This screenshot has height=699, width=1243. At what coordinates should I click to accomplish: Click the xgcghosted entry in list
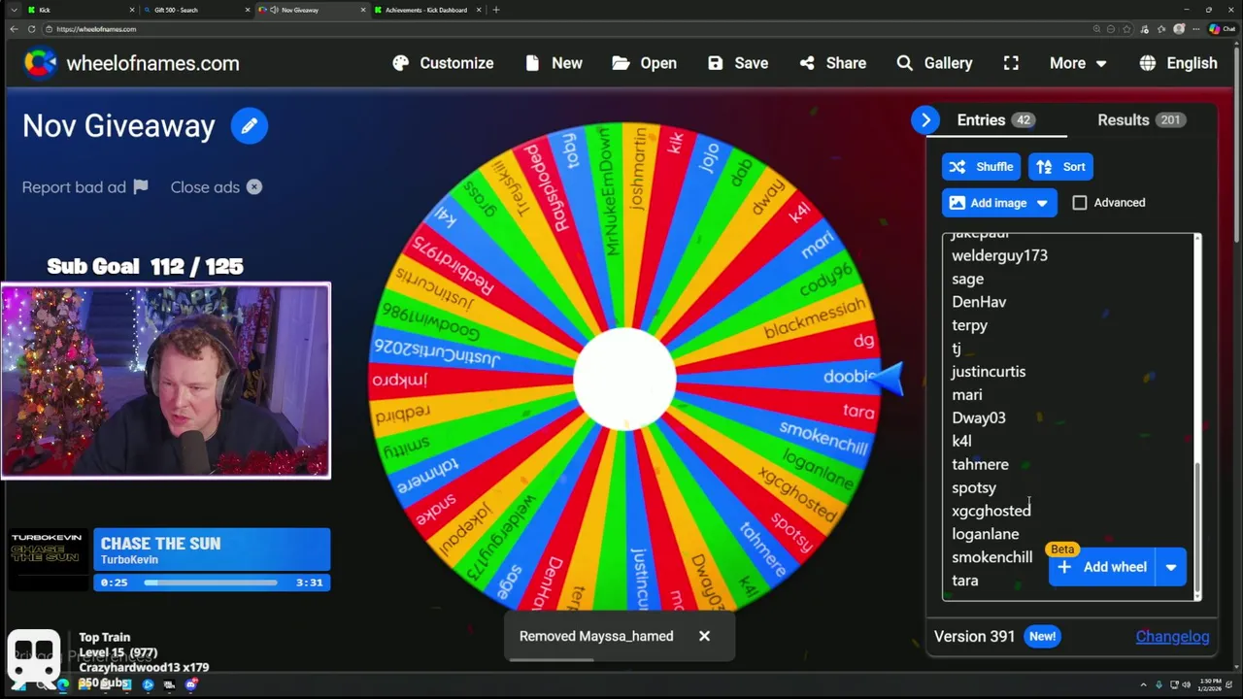pos(991,511)
